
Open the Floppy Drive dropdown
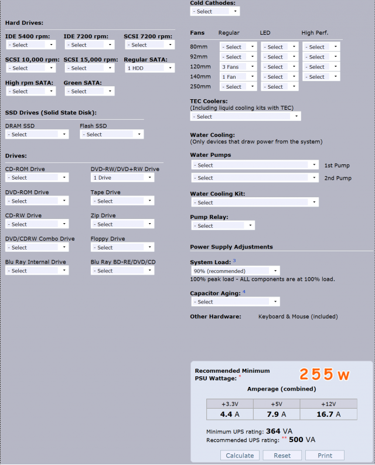click(122, 247)
